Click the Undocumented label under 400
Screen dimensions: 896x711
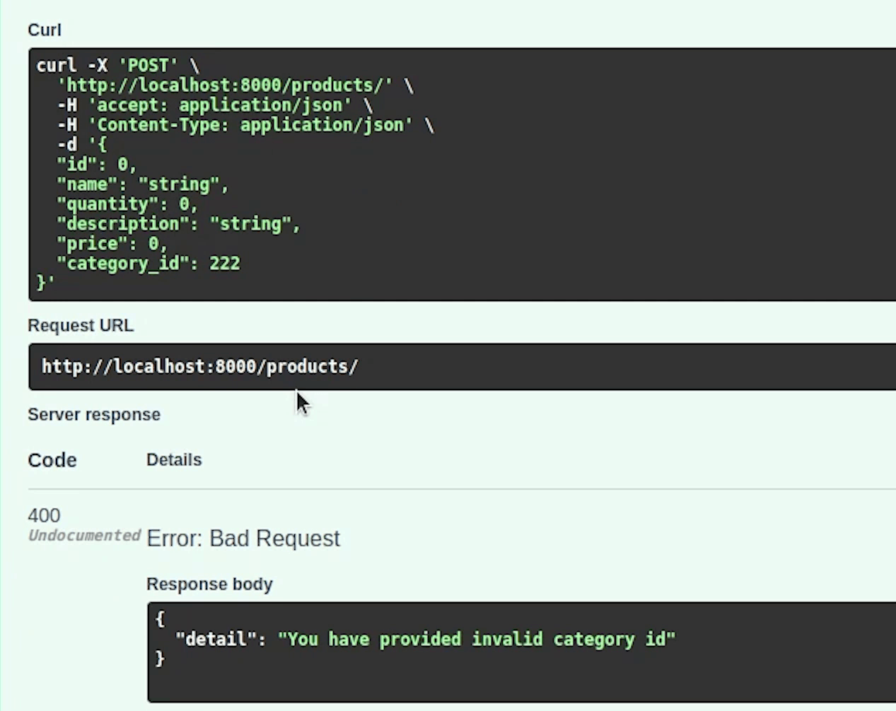84,536
